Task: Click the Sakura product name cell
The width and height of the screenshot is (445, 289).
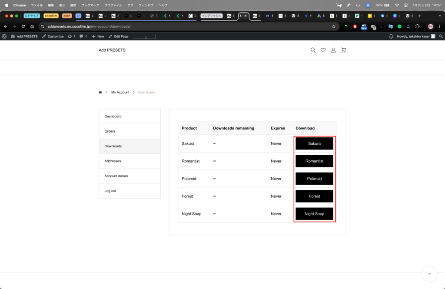Action: [x=188, y=144]
